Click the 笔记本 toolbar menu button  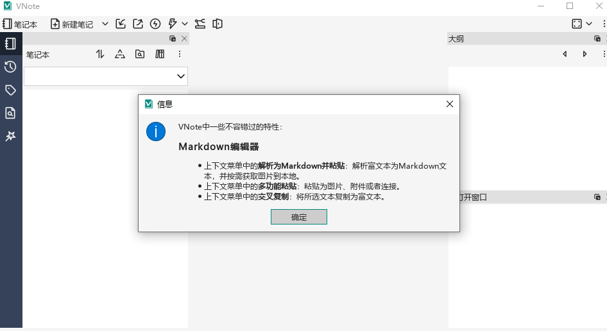[19, 24]
